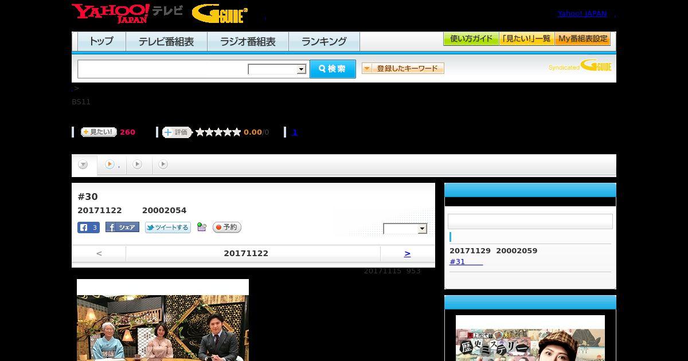
Task: Expand the search category dropdown
Action: [x=277, y=69]
